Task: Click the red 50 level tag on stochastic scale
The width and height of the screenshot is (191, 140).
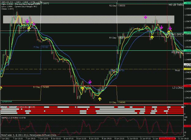Action: (187, 126)
